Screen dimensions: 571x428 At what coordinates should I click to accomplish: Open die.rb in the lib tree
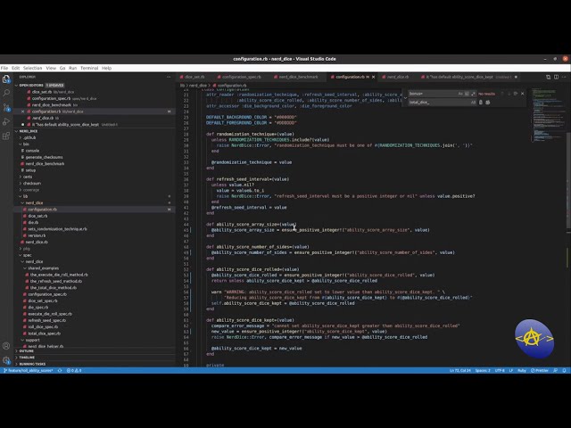coord(33,222)
